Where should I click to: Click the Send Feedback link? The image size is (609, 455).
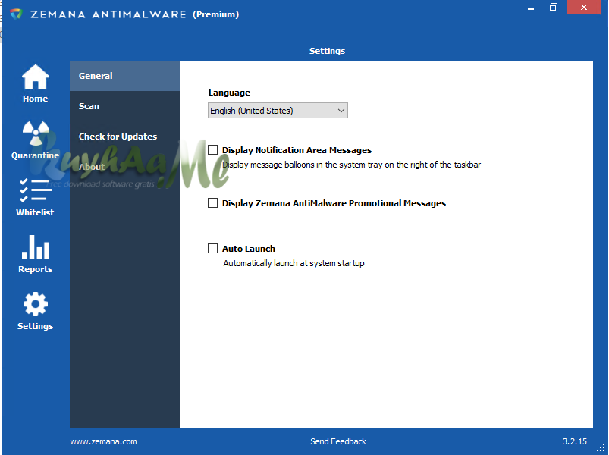coord(338,441)
